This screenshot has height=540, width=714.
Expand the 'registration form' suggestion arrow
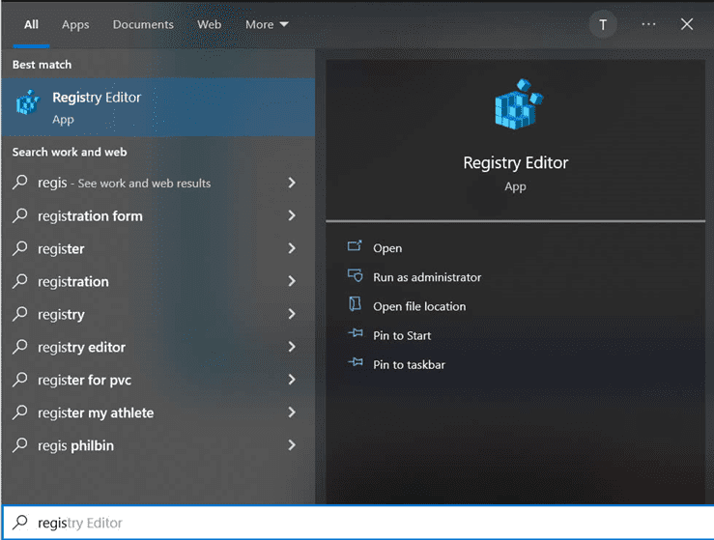click(292, 215)
